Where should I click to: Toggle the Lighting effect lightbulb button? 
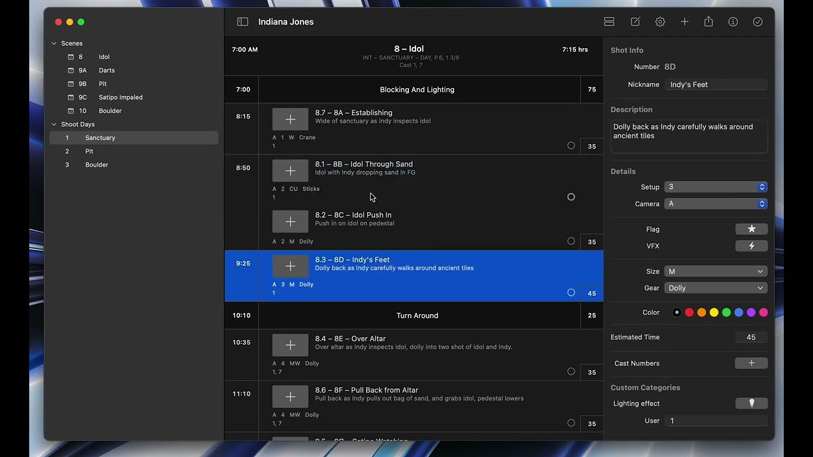(751, 403)
